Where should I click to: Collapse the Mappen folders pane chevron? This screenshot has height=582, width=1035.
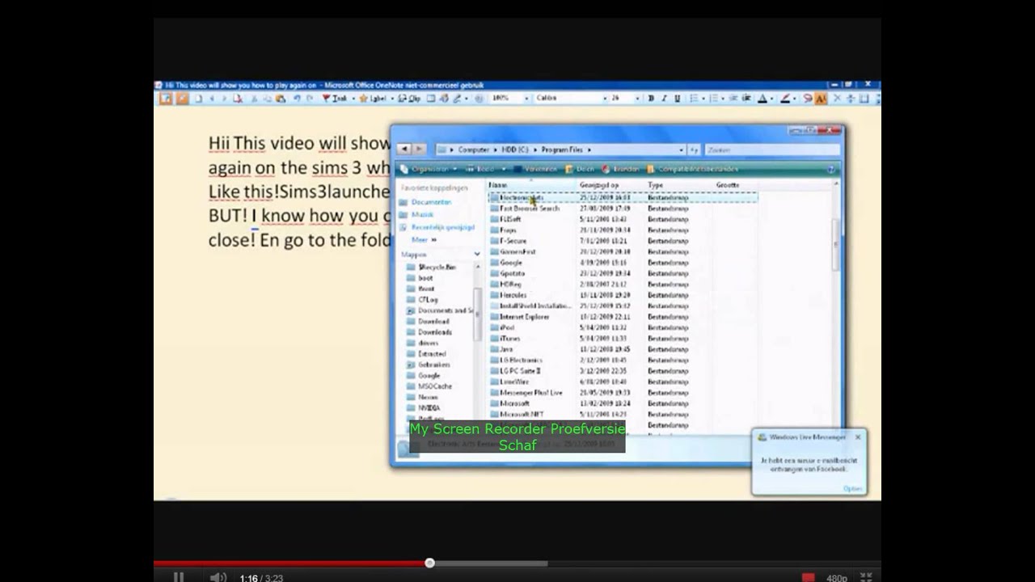pos(476,254)
